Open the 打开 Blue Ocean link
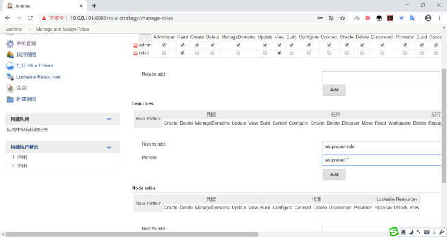The image size is (447, 237). coord(35,66)
